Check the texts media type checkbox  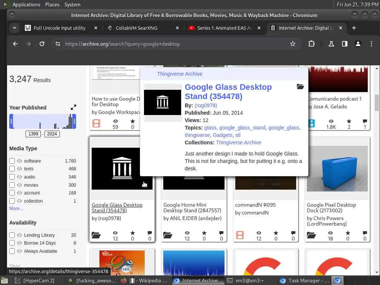pyautogui.click(x=12, y=169)
